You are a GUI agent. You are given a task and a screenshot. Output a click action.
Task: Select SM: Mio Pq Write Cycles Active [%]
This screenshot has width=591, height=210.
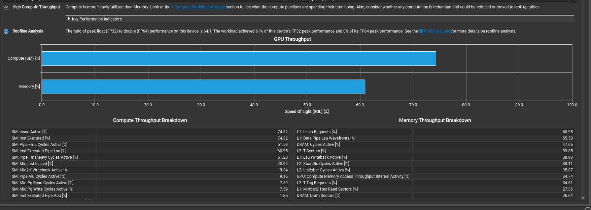coord(150,189)
